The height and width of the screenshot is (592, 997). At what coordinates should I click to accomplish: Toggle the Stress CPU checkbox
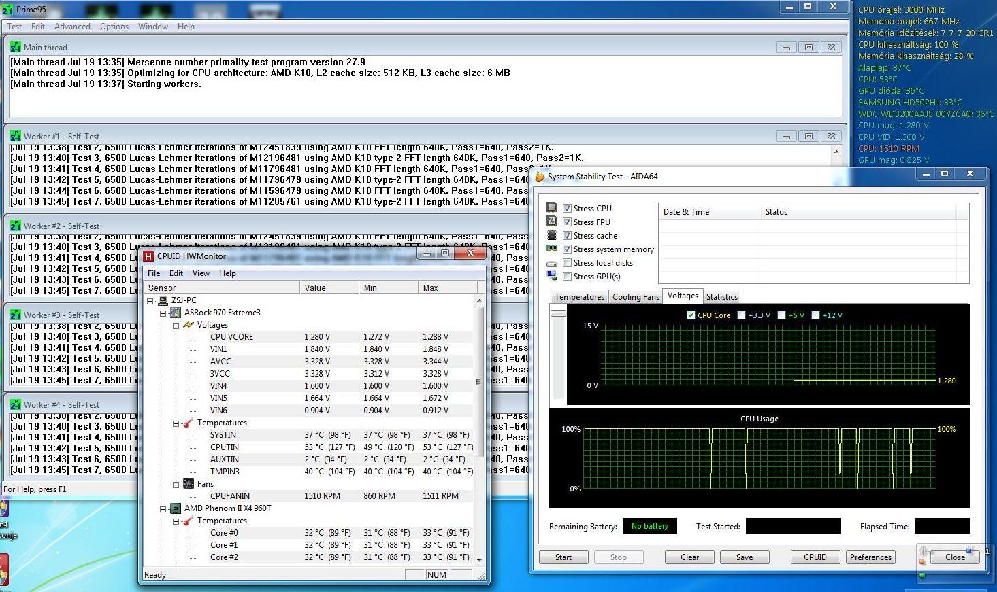tap(567, 209)
